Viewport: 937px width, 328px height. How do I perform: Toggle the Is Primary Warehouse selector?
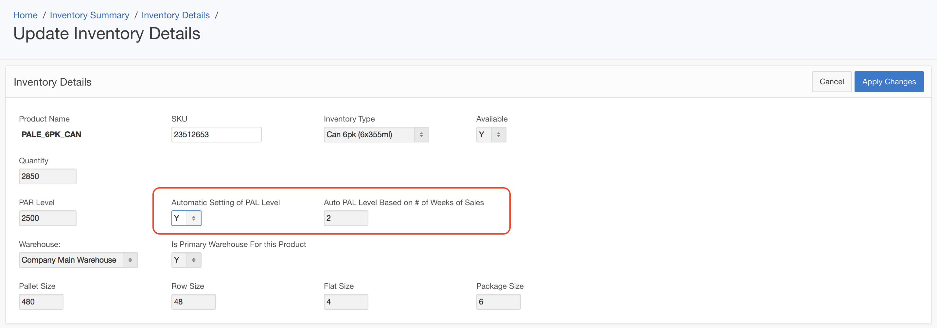click(186, 260)
